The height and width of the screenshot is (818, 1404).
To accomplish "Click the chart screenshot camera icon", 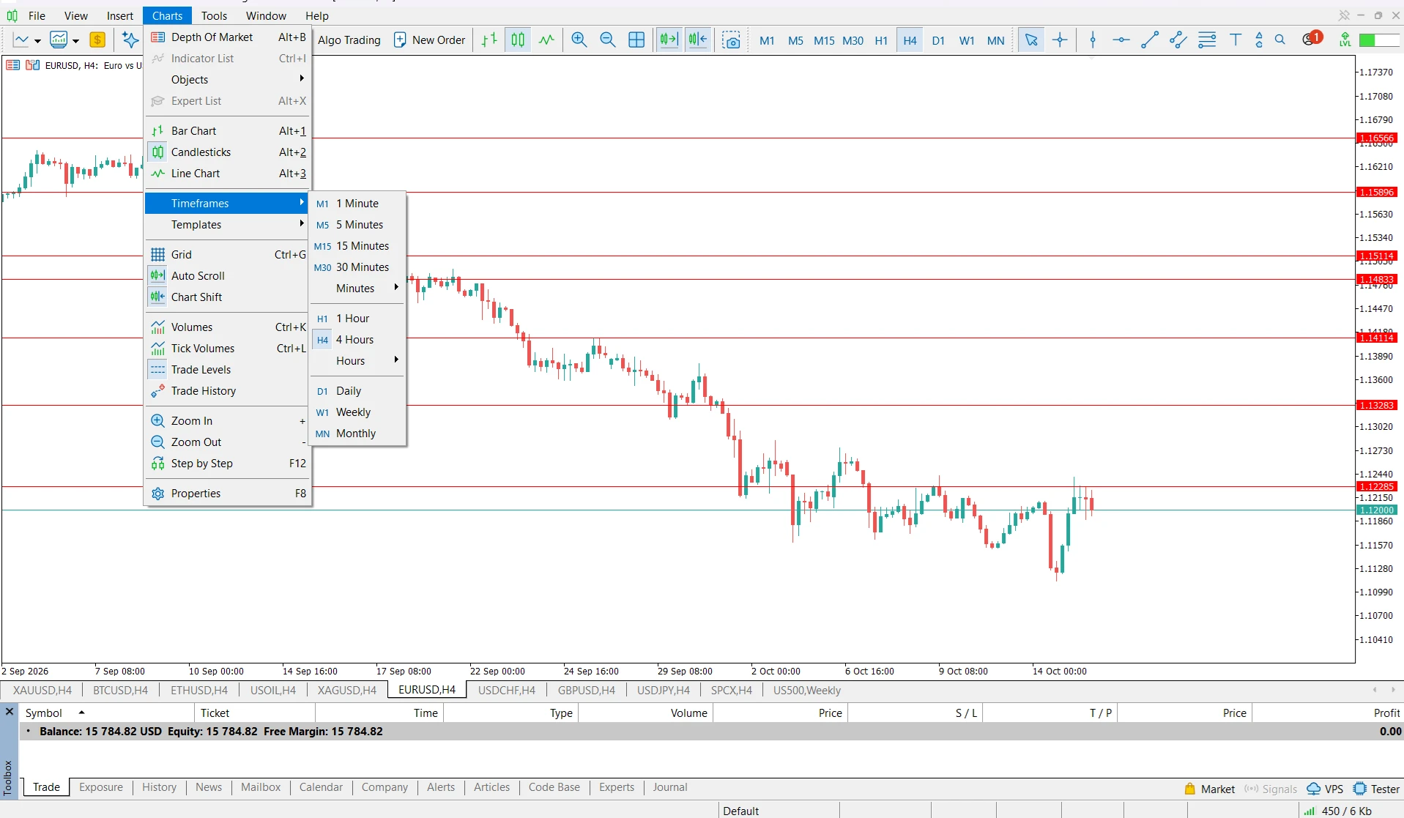I will [731, 40].
